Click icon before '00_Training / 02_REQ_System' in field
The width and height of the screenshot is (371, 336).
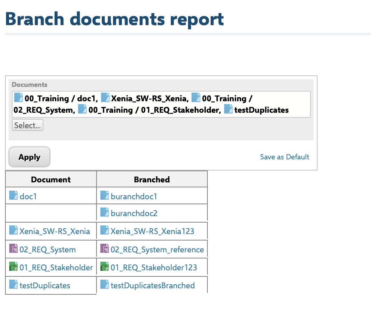[x=196, y=97]
